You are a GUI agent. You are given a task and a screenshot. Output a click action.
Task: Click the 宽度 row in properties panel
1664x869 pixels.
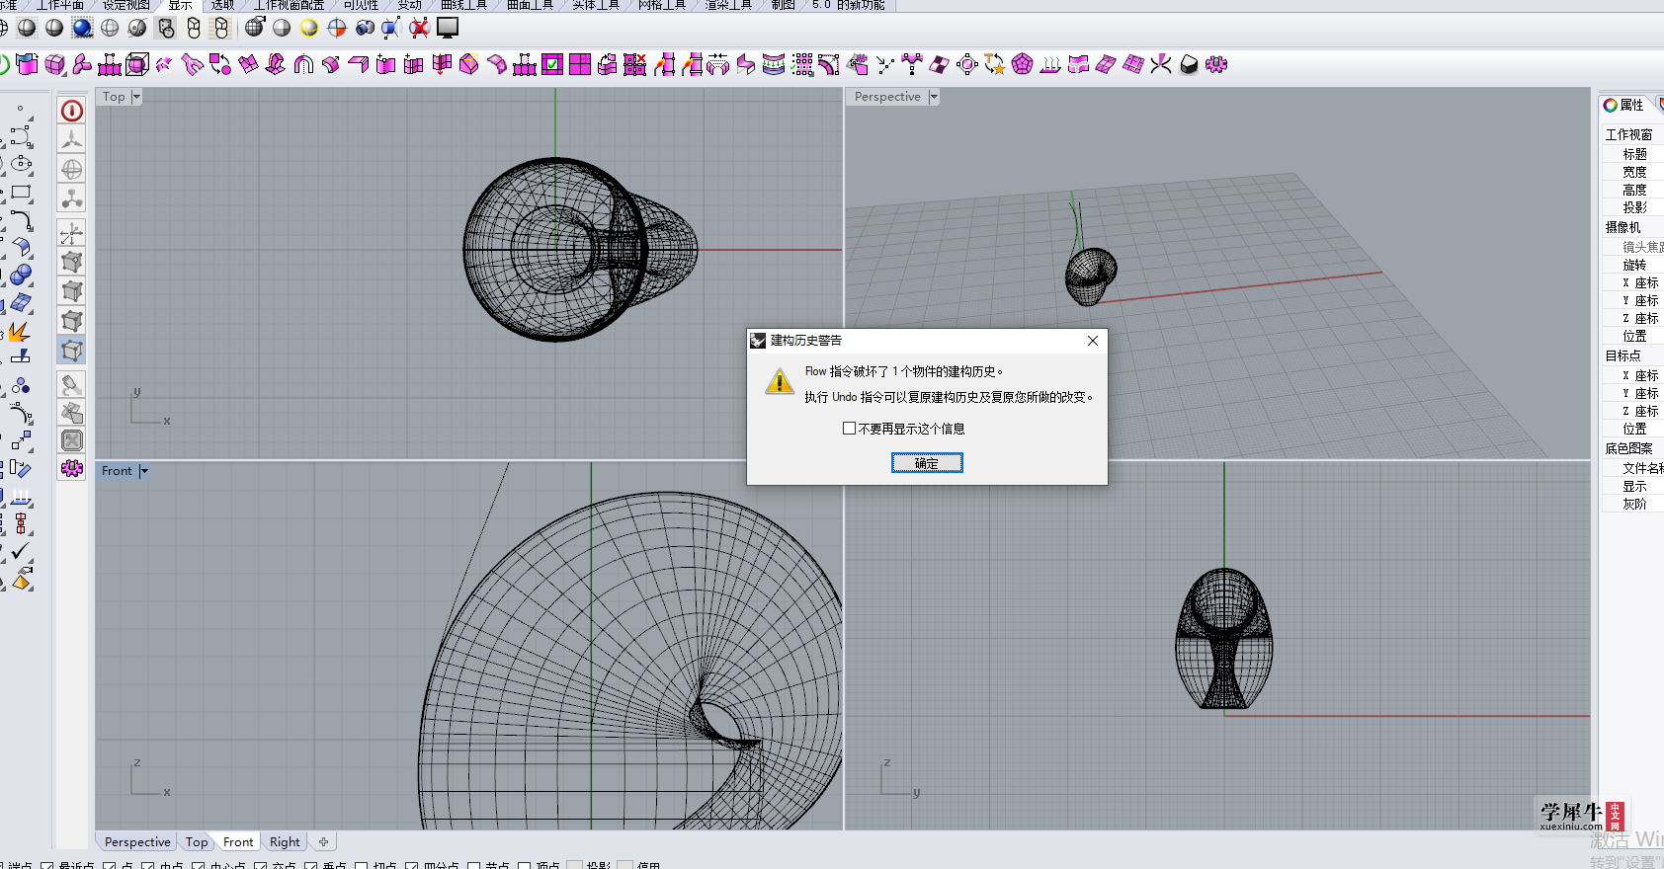1634,172
